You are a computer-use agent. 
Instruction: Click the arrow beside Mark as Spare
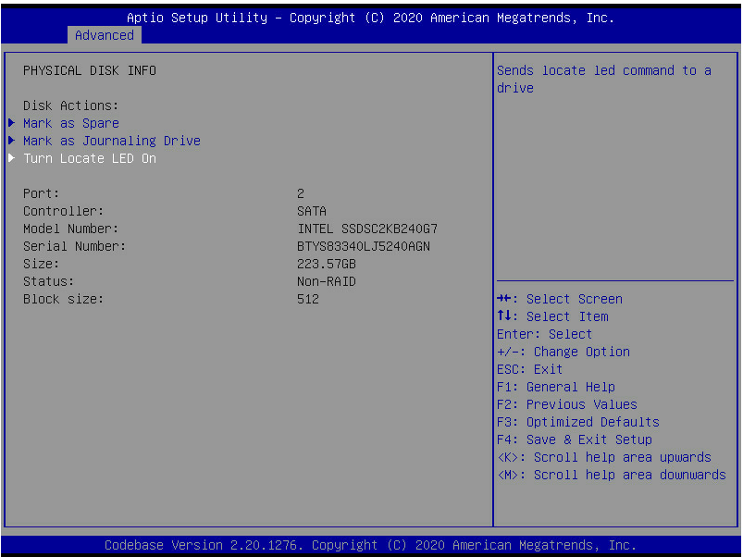(12, 123)
